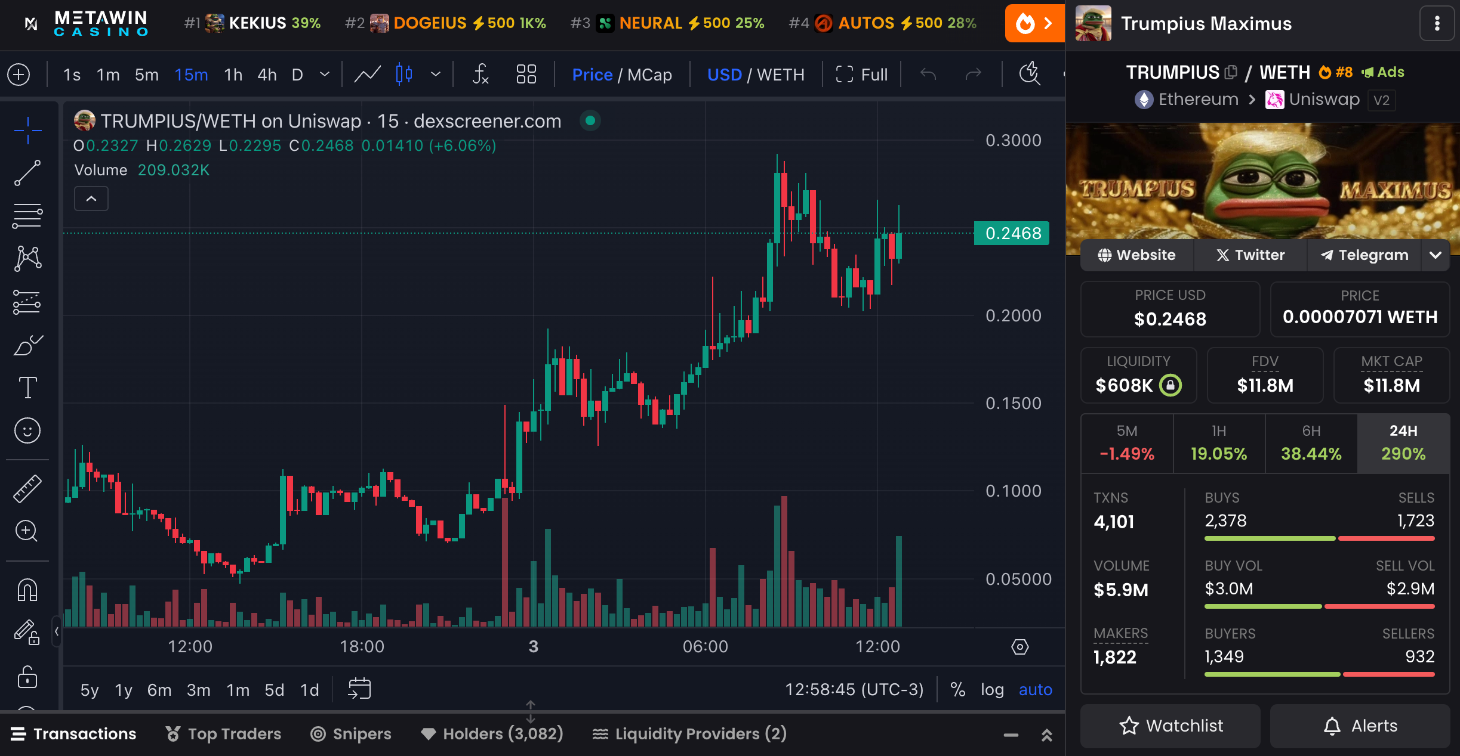1460x756 pixels.
Task: Visit the token Website link
Action: click(1136, 255)
